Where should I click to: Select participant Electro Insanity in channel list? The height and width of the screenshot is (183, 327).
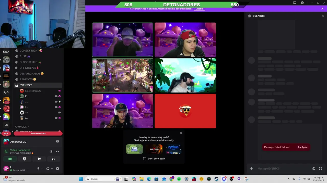(x=40, y=91)
